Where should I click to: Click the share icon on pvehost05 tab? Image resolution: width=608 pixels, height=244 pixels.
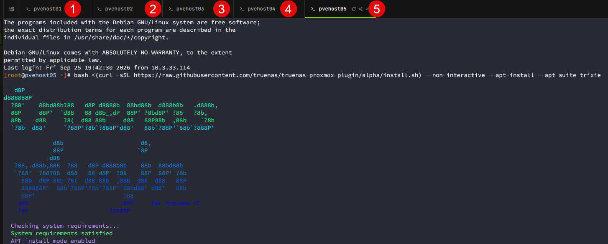click(x=361, y=9)
